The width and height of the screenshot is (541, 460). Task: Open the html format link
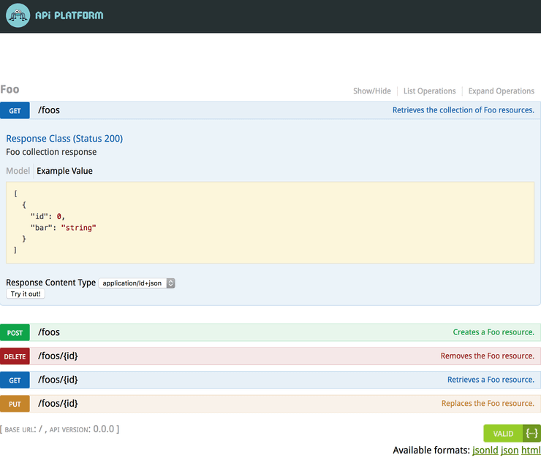[x=531, y=451]
